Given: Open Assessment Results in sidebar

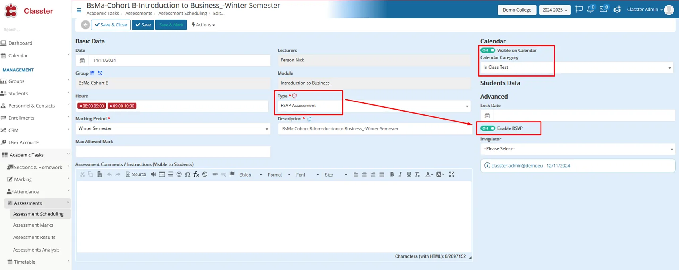Looking at the screenshot, I should tap(34, 237).
